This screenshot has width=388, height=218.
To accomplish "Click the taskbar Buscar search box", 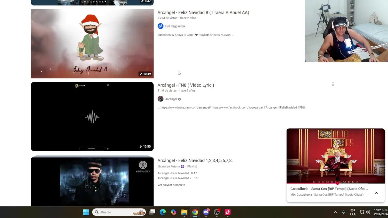I will coord(119,212).
